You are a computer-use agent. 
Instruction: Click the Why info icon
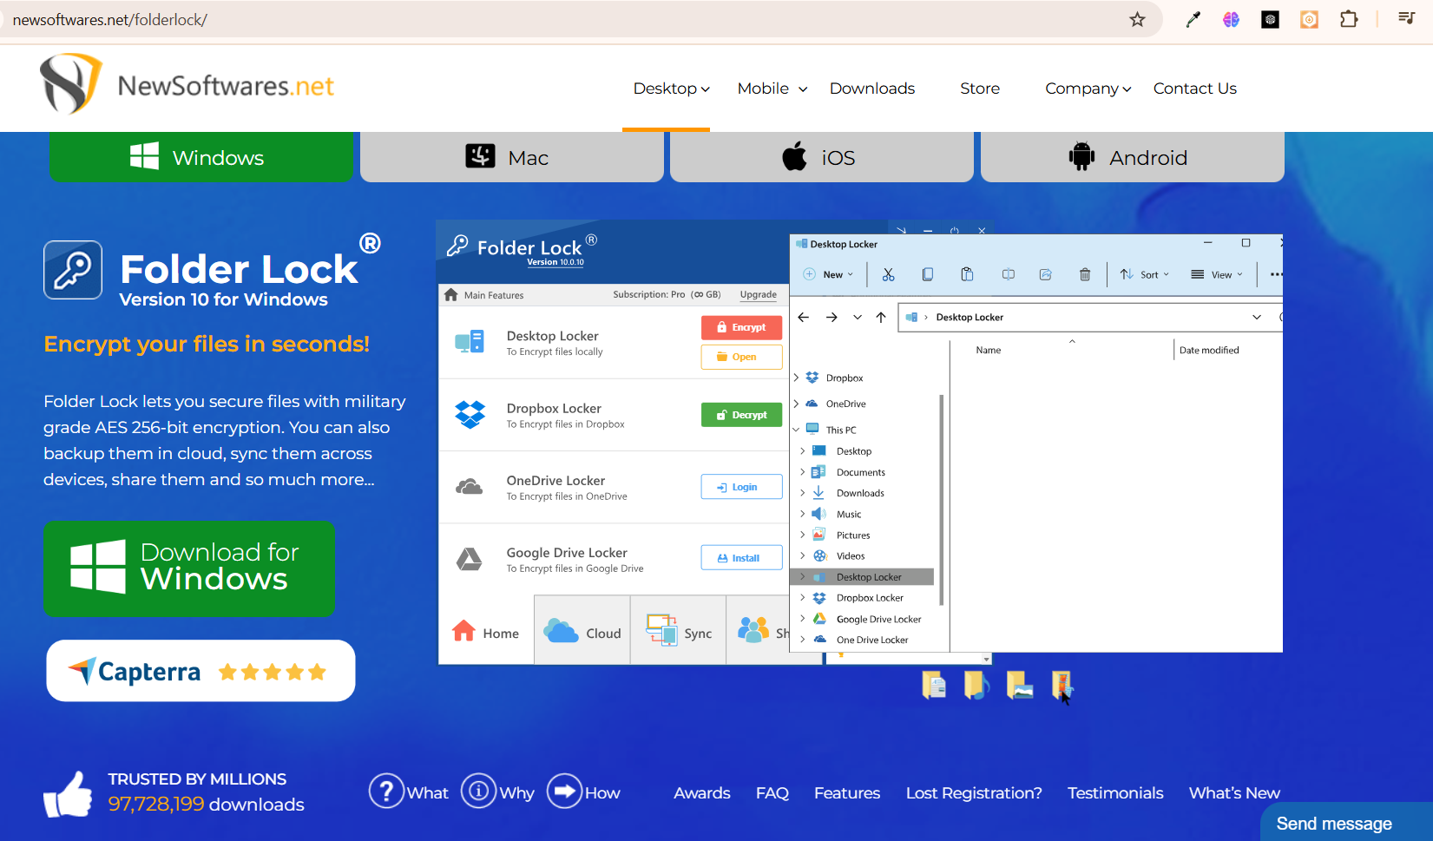tap(478, 791)
